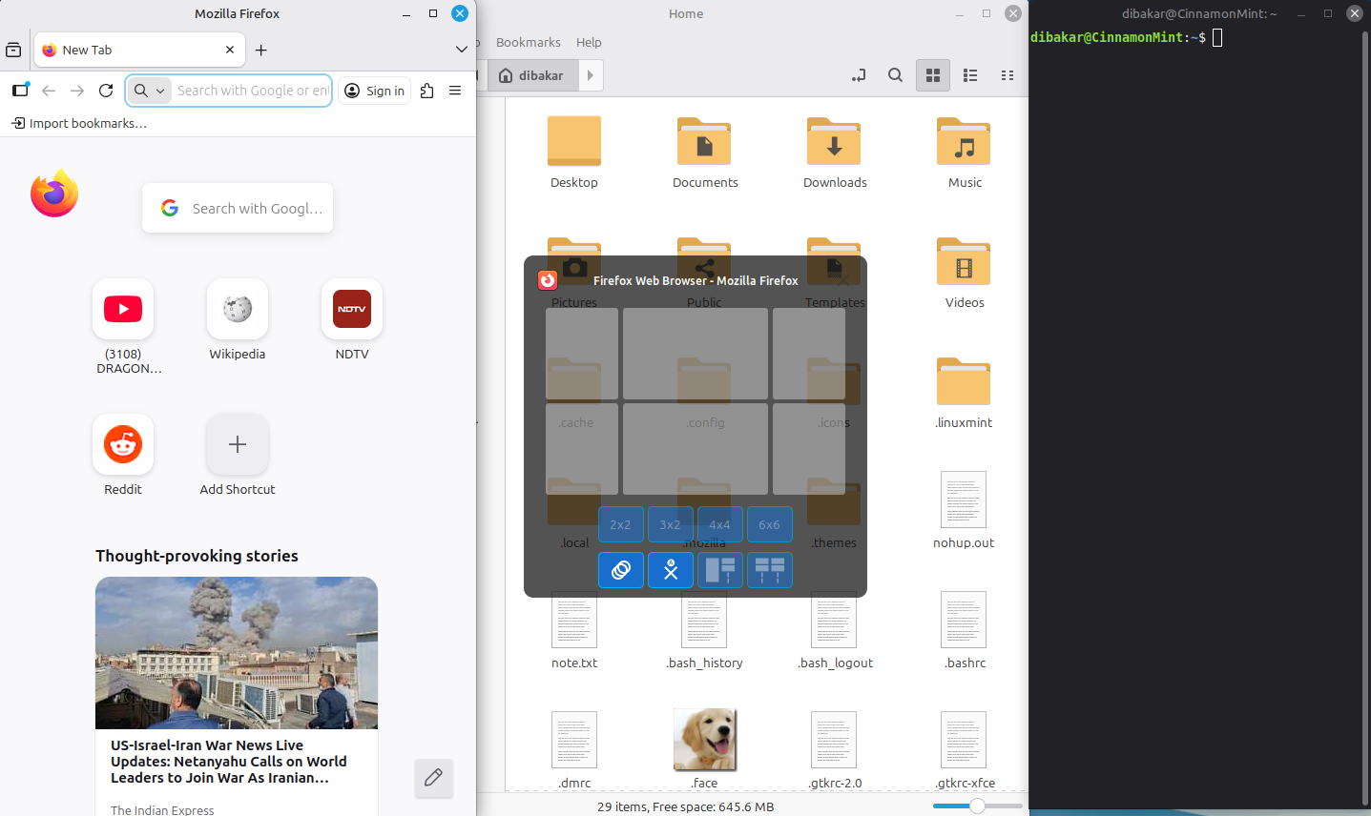Select the 4x4 grid size in gTile

tap(720, 524)
